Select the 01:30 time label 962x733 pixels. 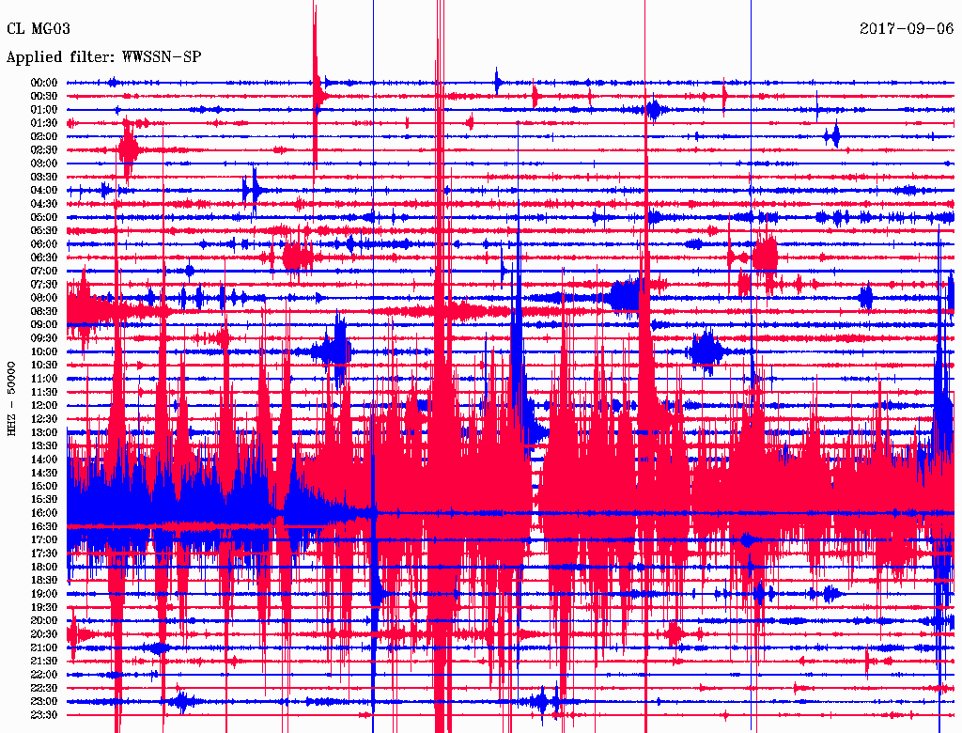[44, 123]
